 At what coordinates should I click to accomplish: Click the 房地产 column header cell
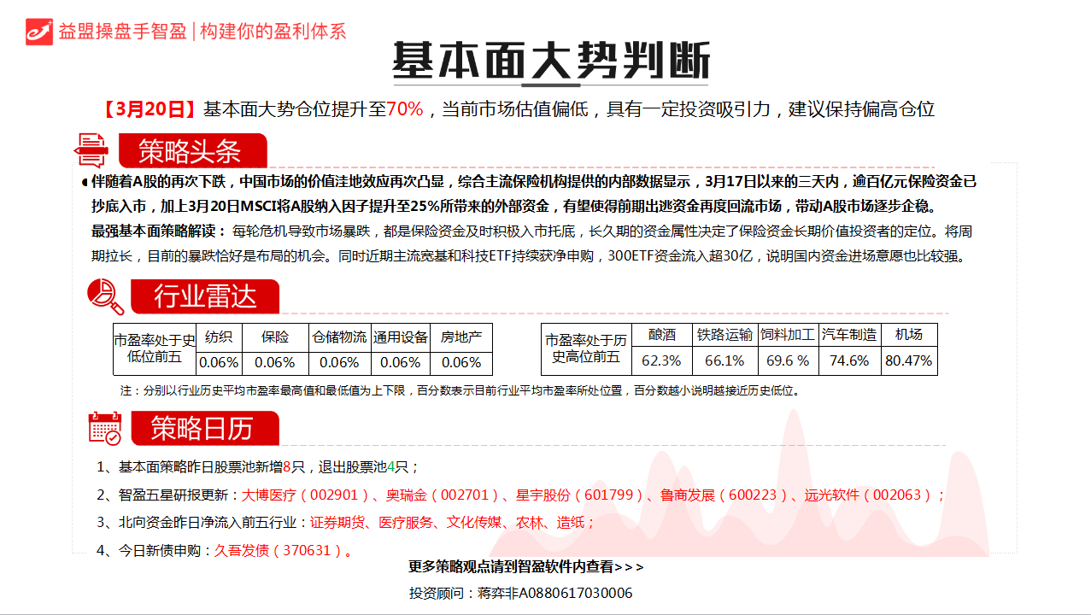pos(461,337)
